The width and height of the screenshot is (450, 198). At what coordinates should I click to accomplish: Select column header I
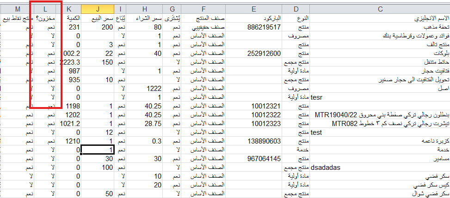(x=120, y=9)
